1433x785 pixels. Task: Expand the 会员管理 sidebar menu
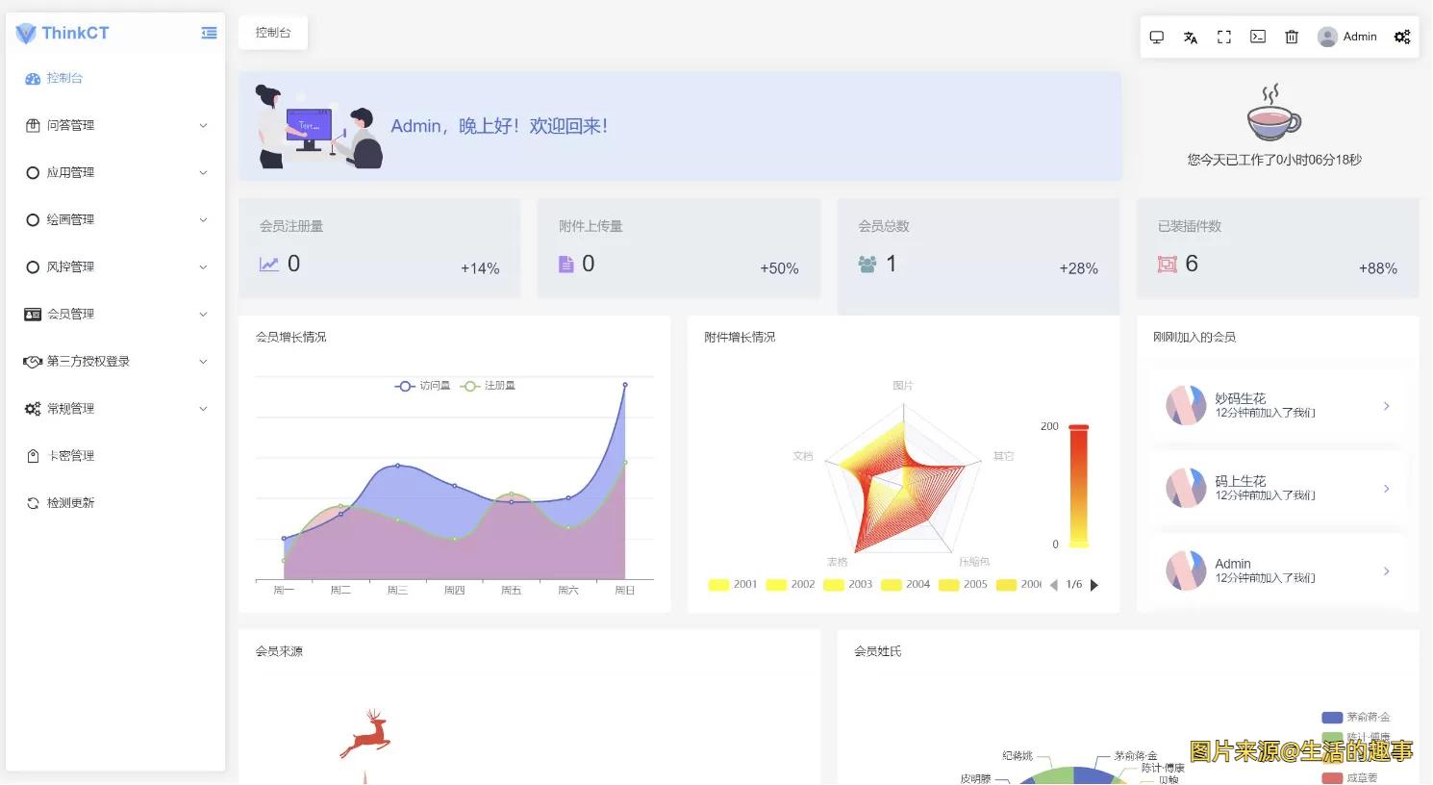click(115, 314)
